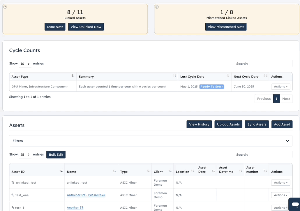
Task: Sort assets by Asset Datetime
Action: (x=241, y=171)
